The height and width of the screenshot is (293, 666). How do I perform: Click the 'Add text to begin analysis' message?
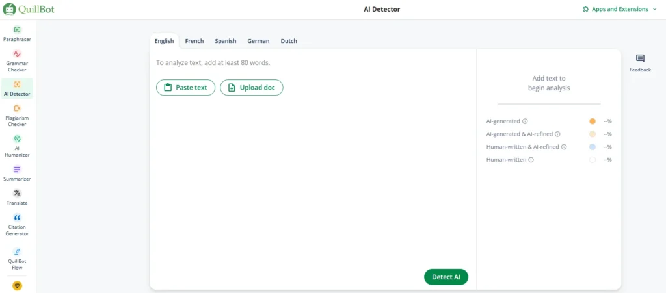click(x=549, y=83)
